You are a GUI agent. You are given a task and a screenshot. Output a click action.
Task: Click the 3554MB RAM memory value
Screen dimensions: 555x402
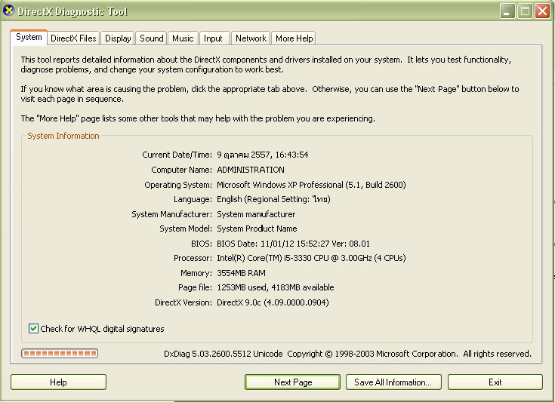click(x=241, y=273)
